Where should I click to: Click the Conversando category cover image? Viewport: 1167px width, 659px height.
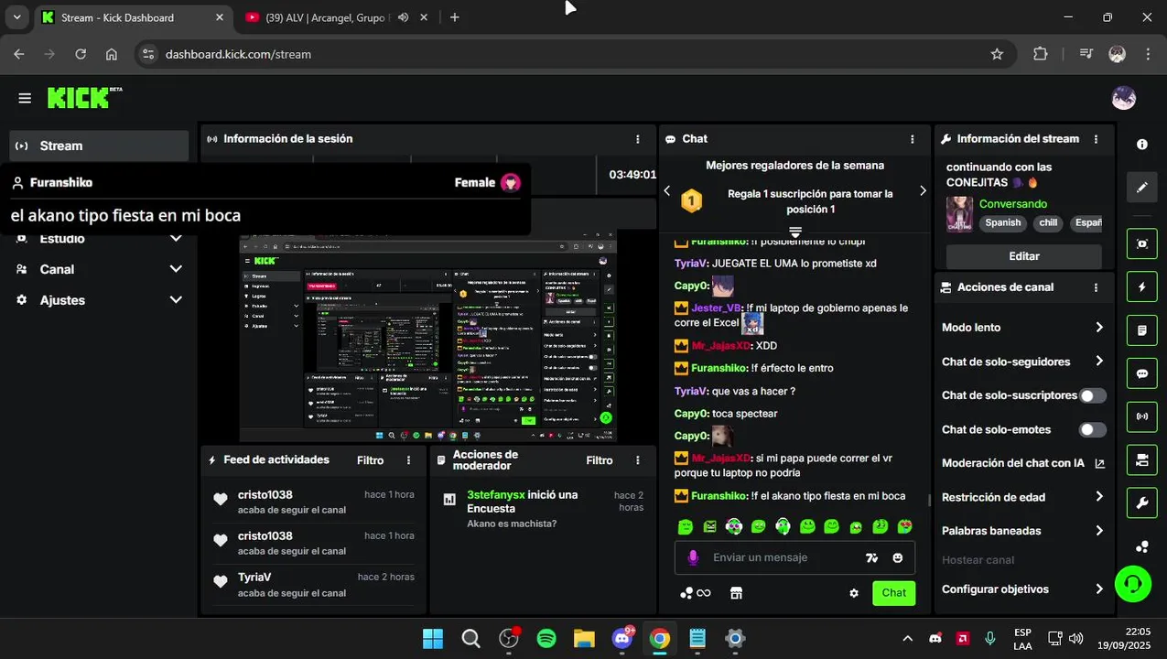pyautogui.click(x=959, y=214)
